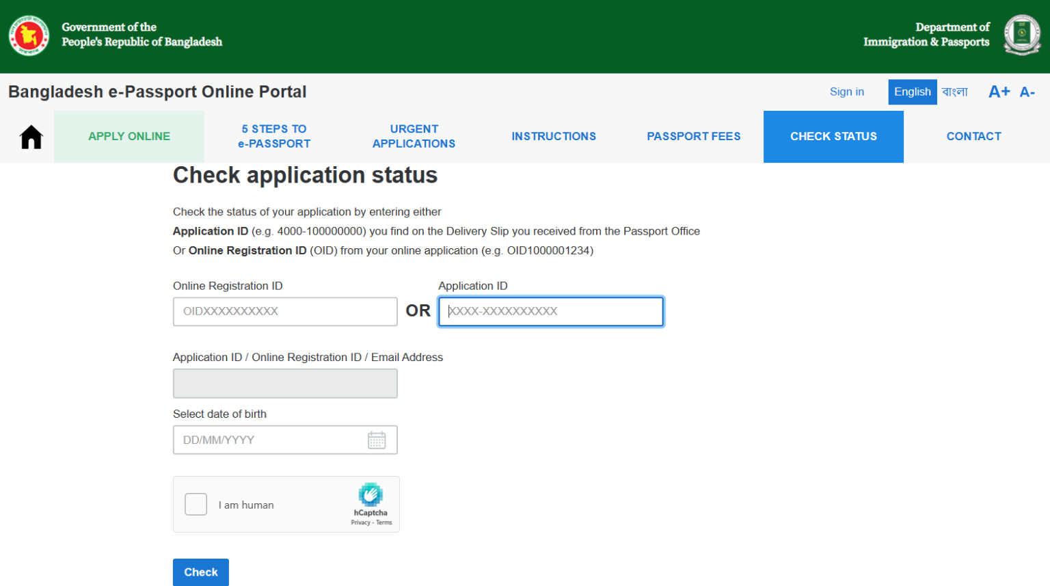Open the CHECK STATUS tab

pyautogui.click(x=833, y=136)
